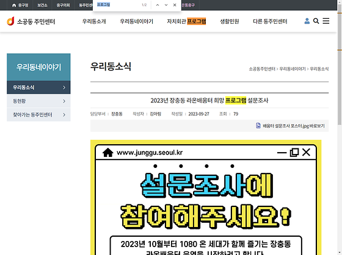Click the user login icon
The height and width of the screenshot is (255, 342).
coord(307,21)
